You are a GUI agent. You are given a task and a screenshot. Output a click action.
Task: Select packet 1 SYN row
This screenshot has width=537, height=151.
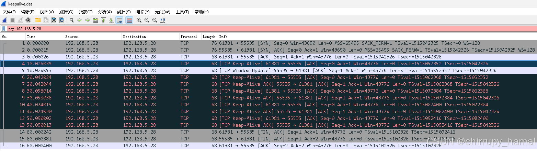click(268, 43)
